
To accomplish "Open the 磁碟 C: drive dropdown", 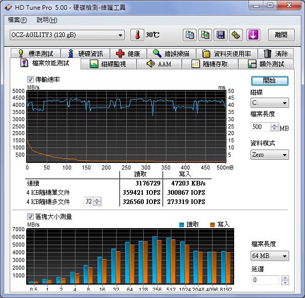I will point(270,103).
